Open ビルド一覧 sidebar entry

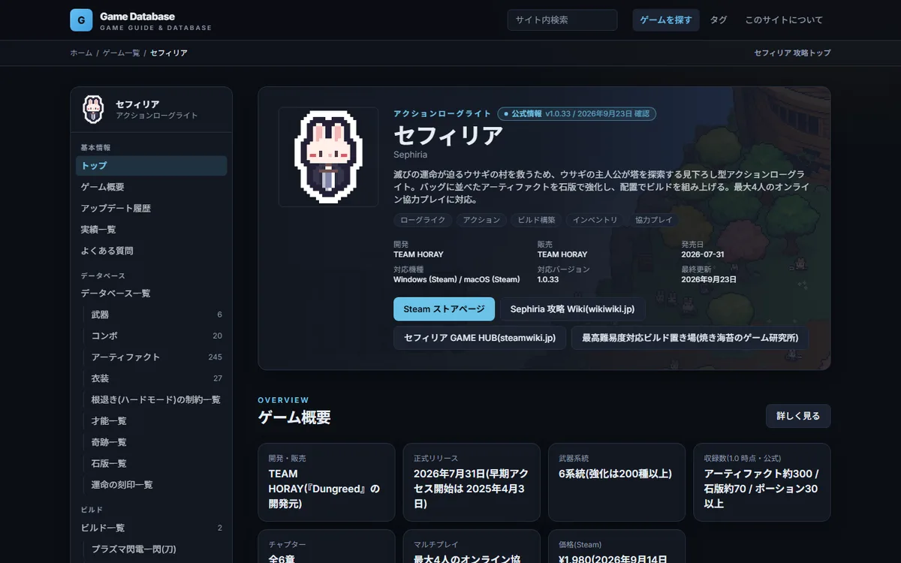pyautogui.click(x=152, y=528)
